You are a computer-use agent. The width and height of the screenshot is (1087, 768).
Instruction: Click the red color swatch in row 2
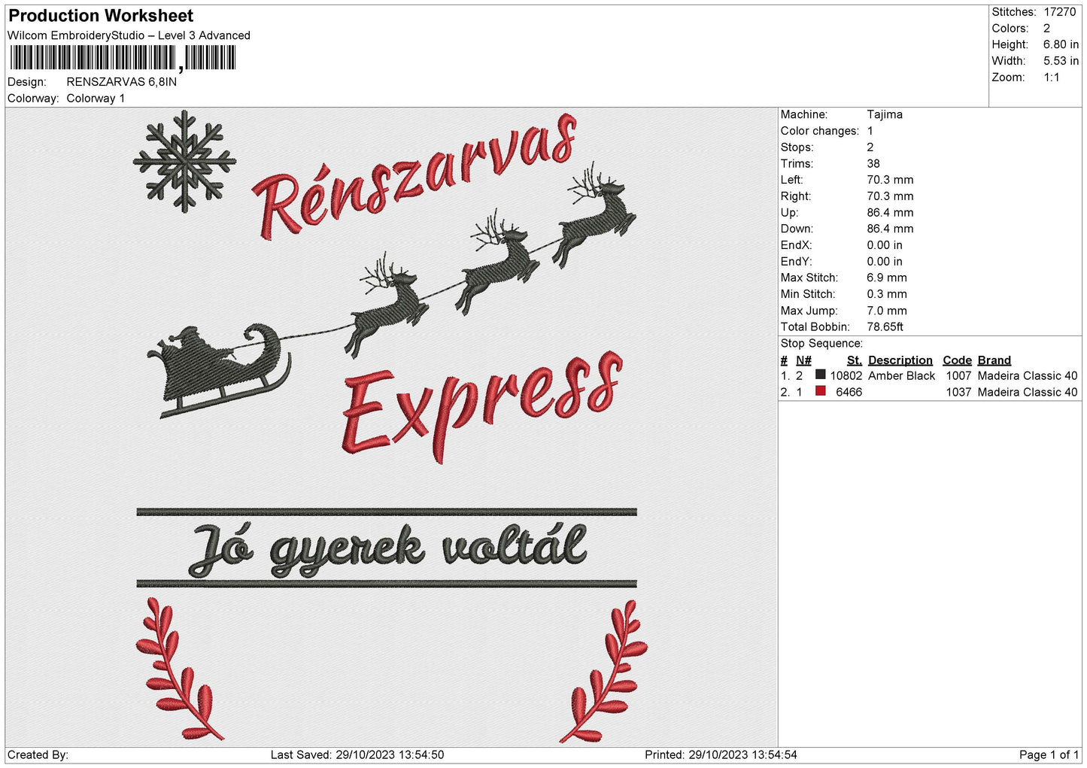pyautogui.click(x=820, y=391)
